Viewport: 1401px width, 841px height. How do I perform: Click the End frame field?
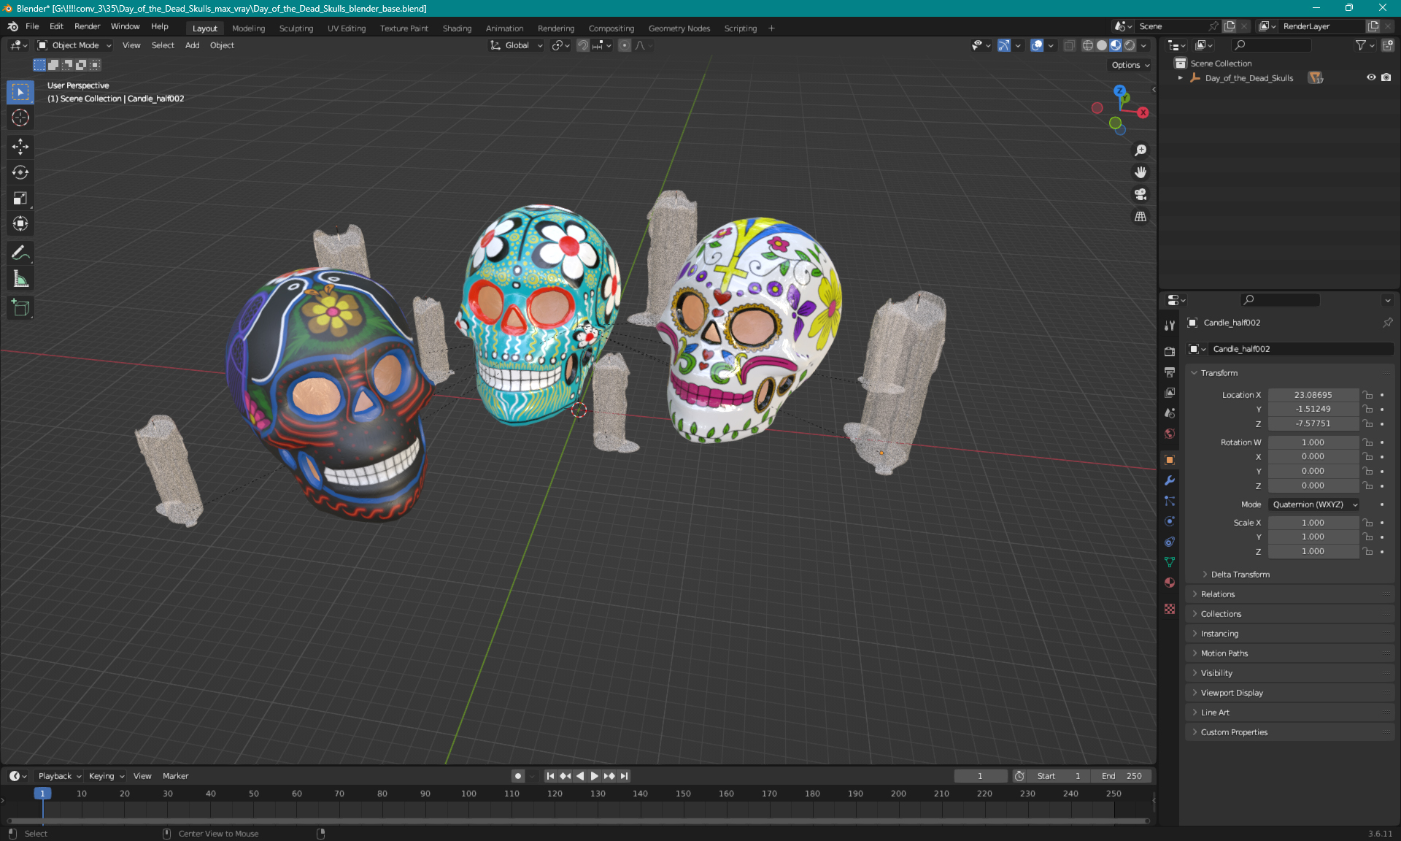(1122, 776)
